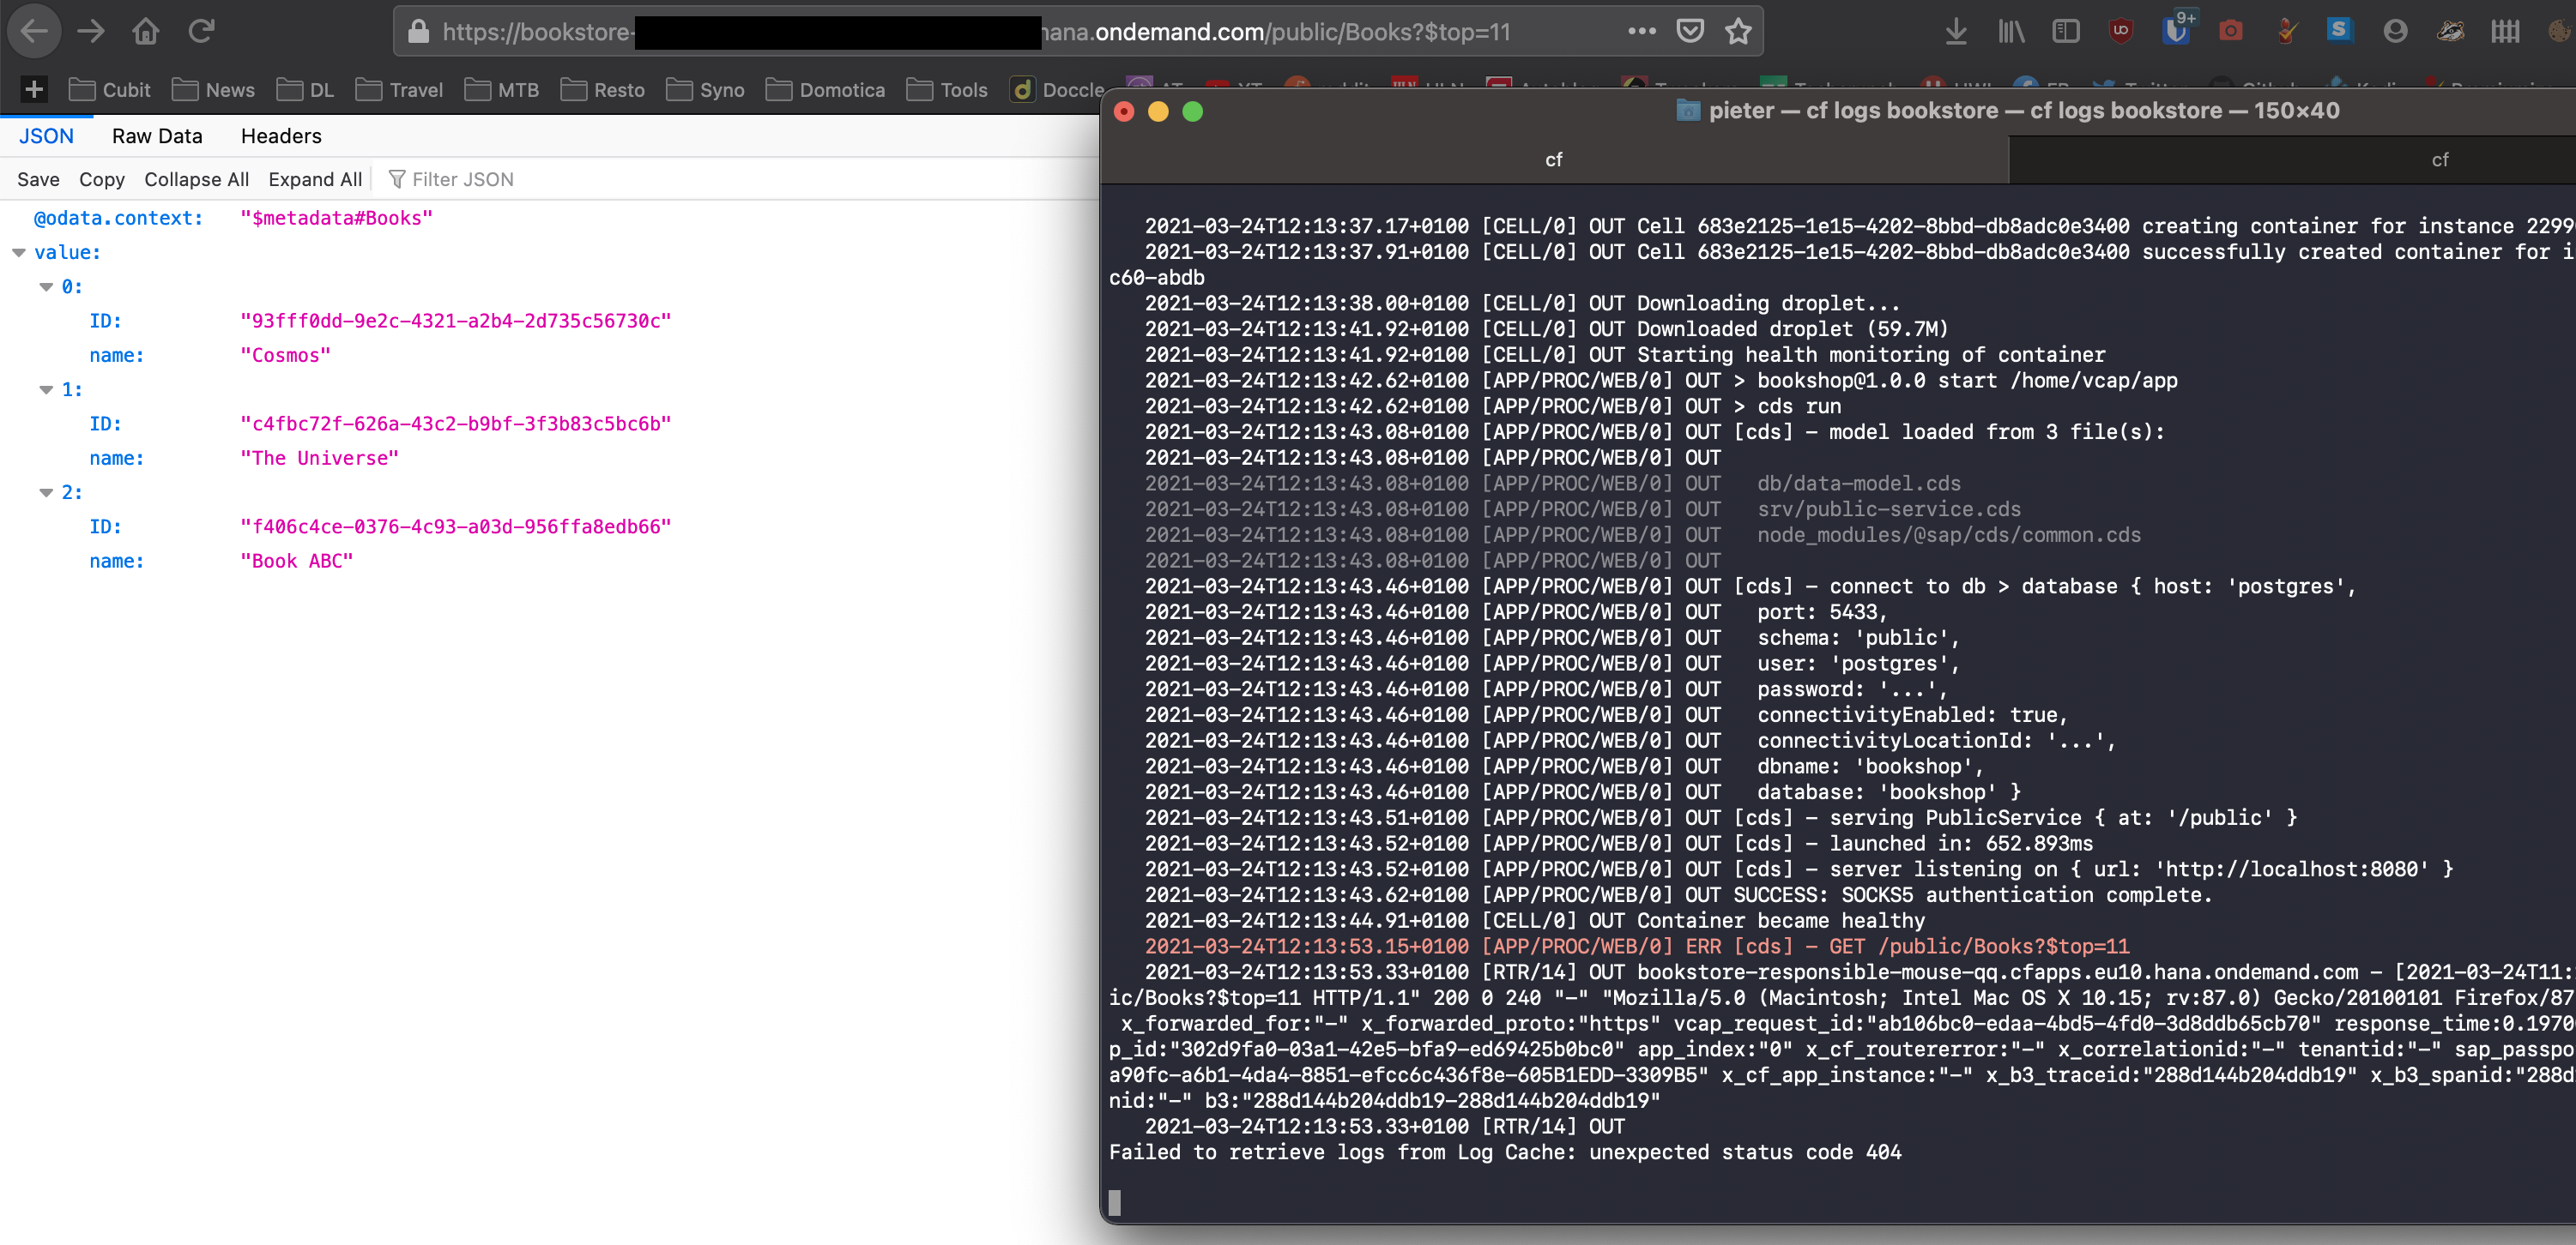Take a screenshot with the camera extension
The image size is (2576, 1245).
point(2232,31)
